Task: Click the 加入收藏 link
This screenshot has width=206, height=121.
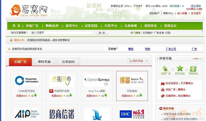Action: pyautogui.click(x=182, y=13)
